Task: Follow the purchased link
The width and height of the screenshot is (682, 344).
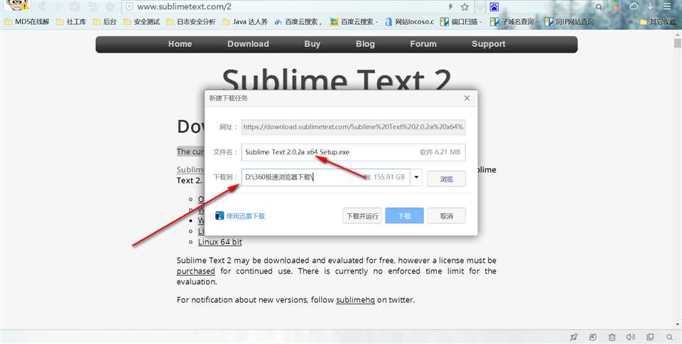Action: pyautogui.click(x=196, y=271)
